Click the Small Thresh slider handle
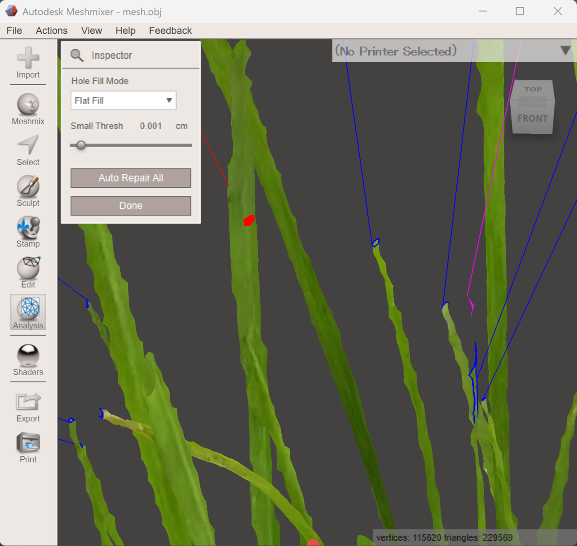This screenshot has height=546, width=577. (81, 145)
